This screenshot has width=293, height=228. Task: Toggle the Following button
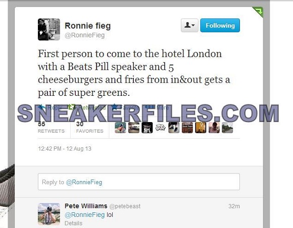220,25
